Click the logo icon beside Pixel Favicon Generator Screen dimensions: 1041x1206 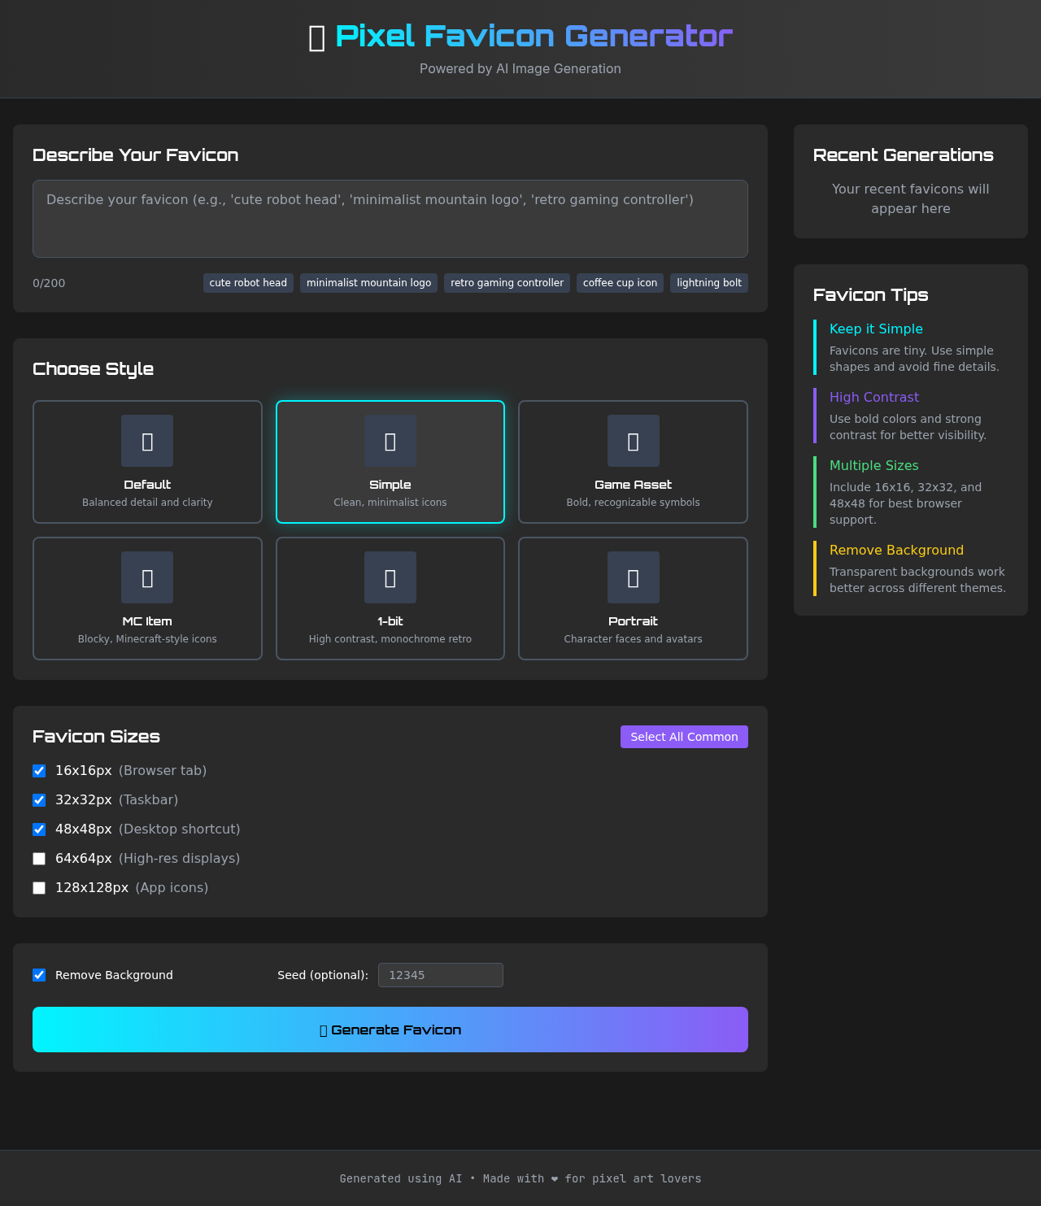coord(317,37)
